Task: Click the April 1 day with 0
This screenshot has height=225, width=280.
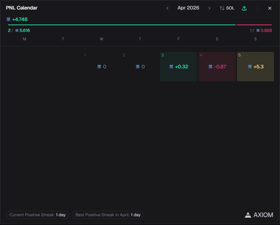Action: (x=101, y=67)
